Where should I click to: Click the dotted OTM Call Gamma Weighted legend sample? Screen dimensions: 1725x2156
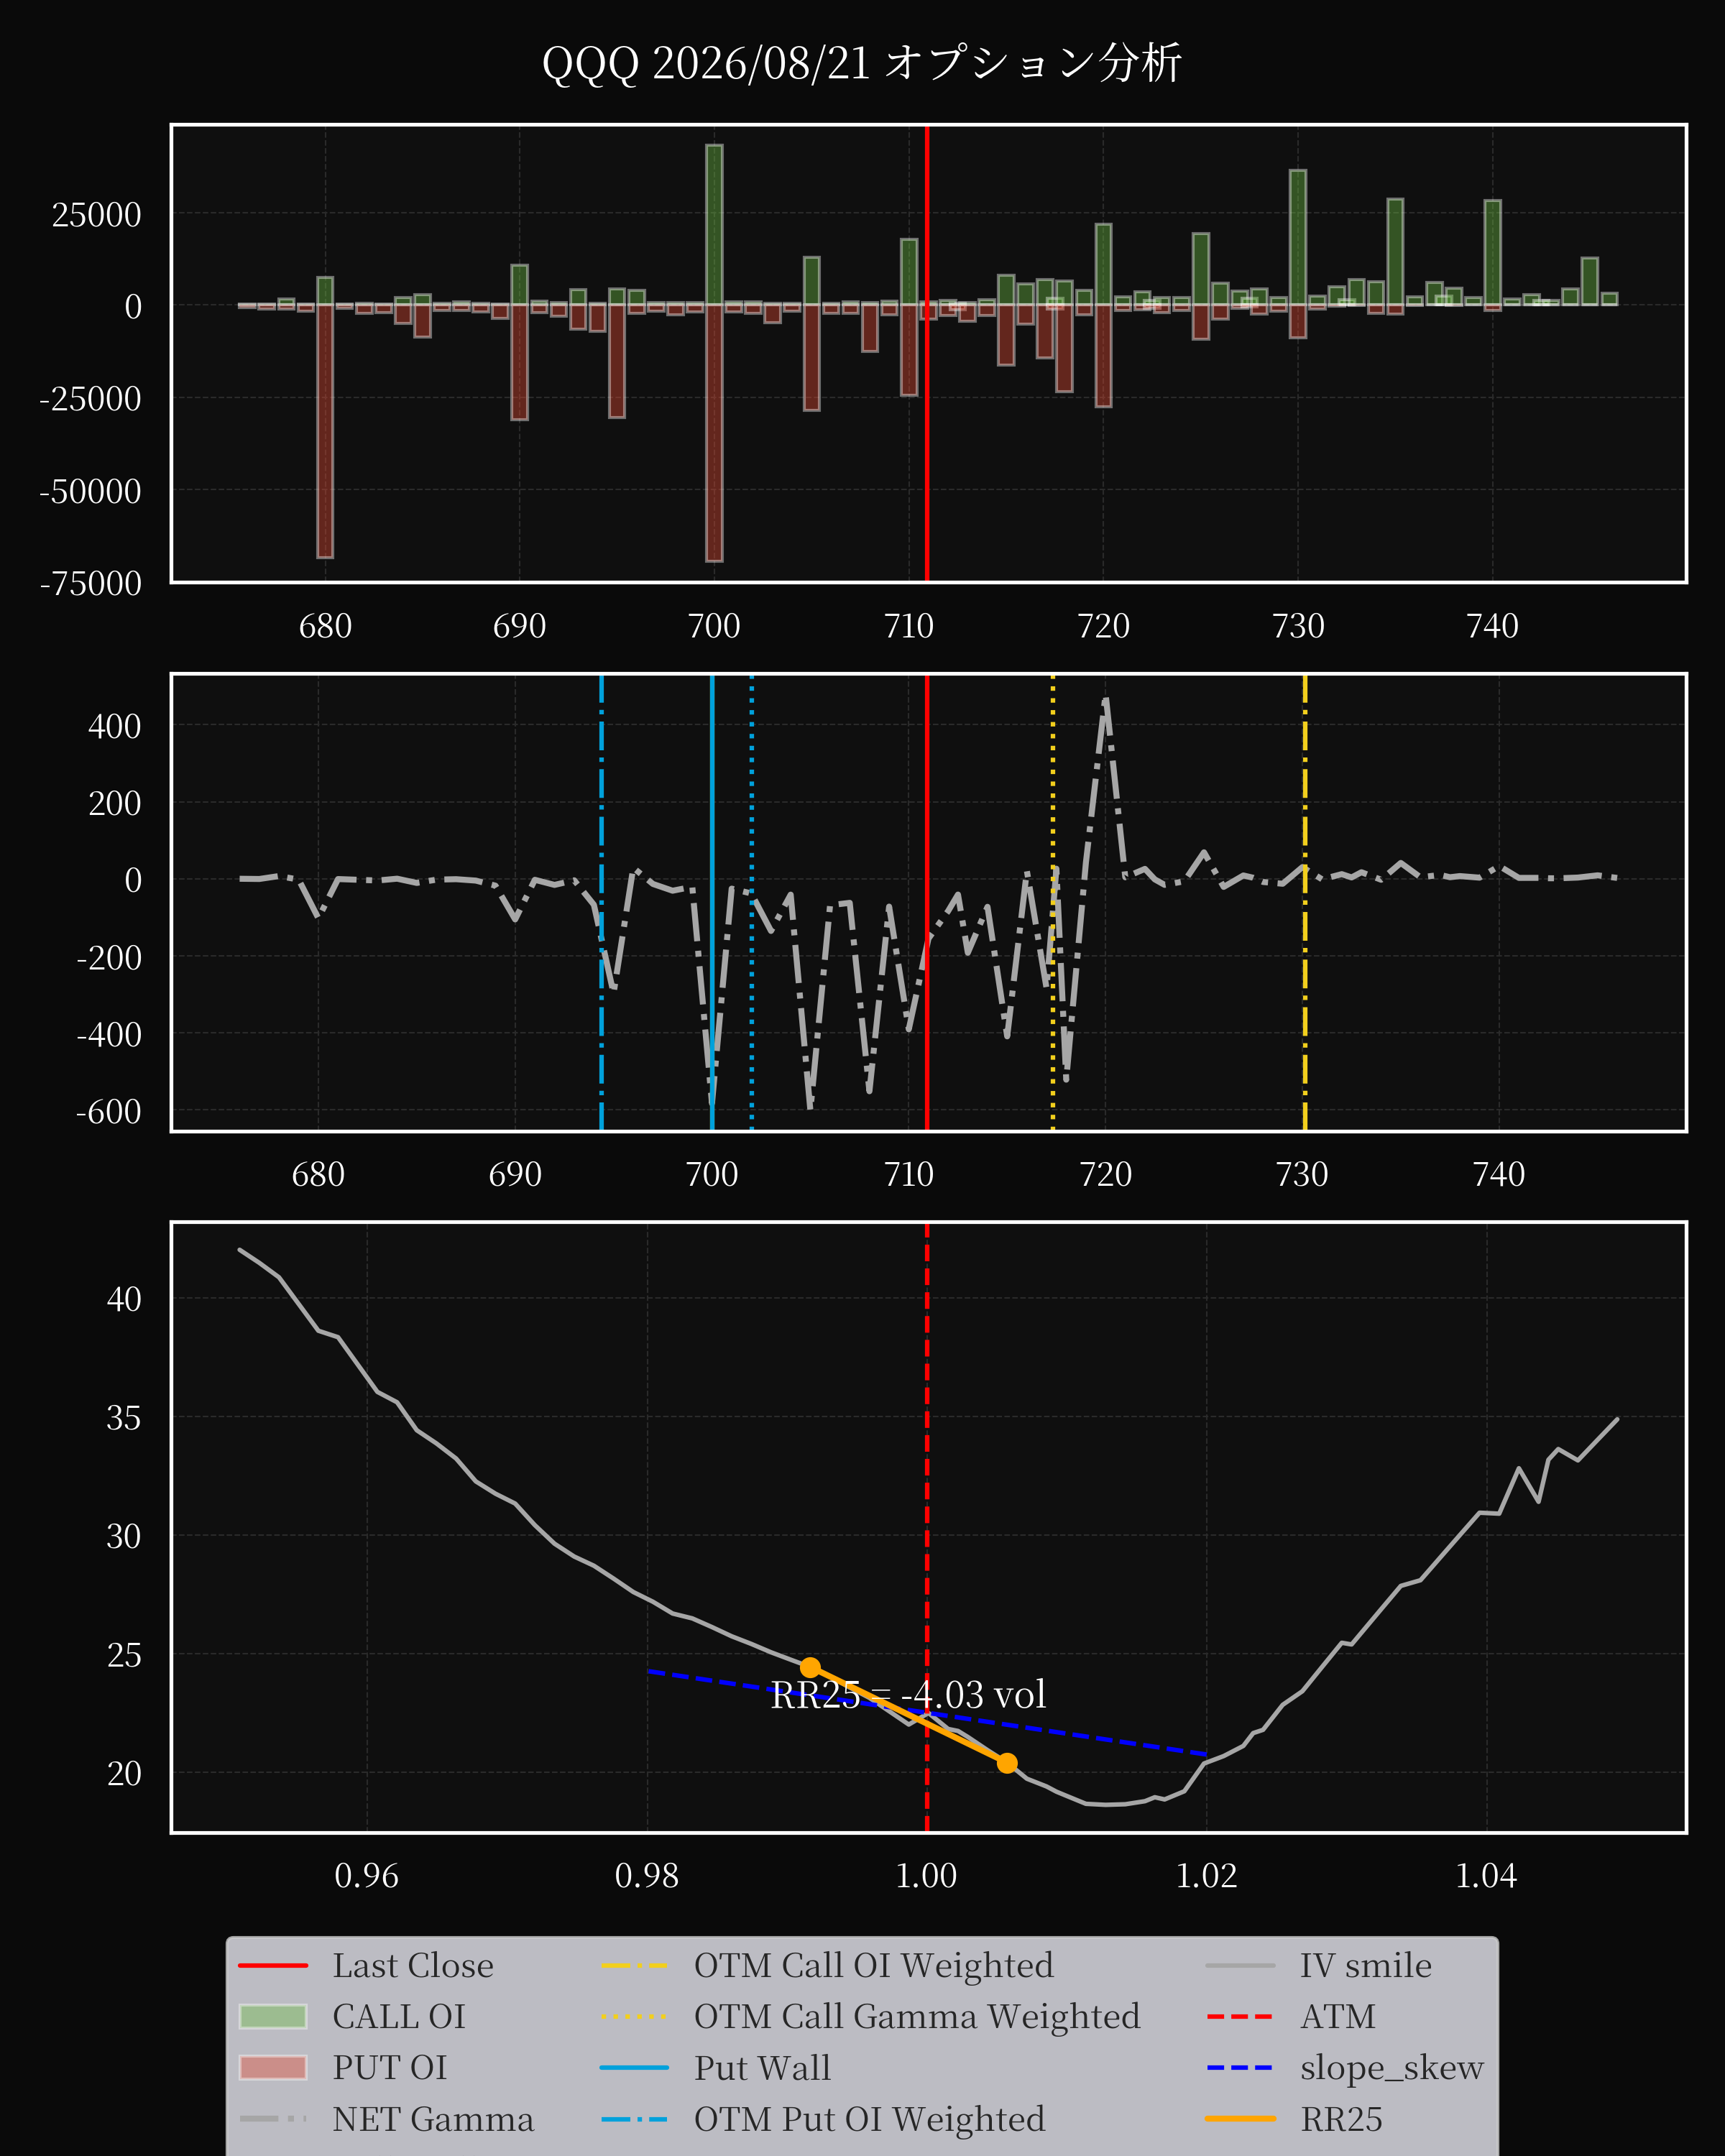click(635, 2017)
